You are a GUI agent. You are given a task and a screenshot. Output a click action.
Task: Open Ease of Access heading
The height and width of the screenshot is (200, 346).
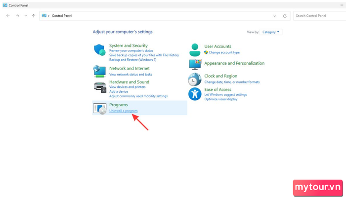pos(217,89)
